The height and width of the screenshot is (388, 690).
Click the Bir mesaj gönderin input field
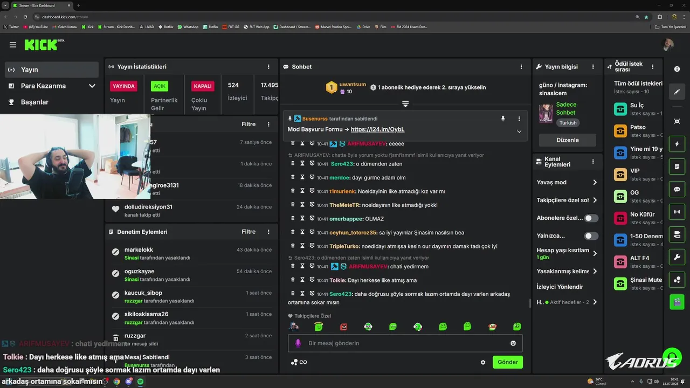point(405,343)
